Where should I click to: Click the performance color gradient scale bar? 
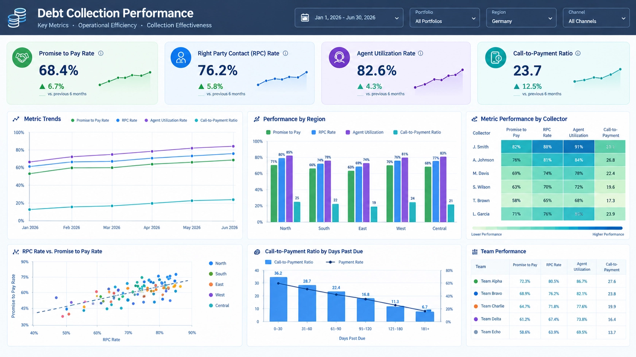coord(547,228)
